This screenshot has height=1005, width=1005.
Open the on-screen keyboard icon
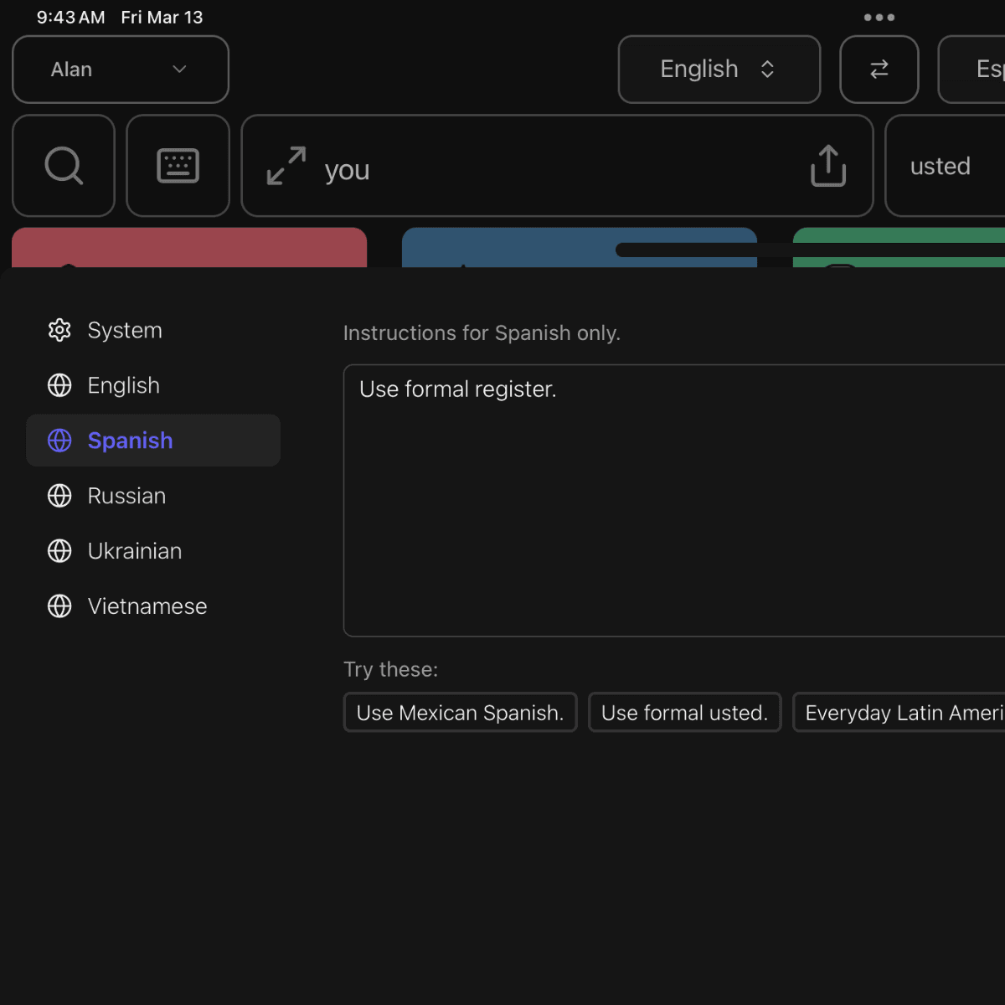point(178,165)
